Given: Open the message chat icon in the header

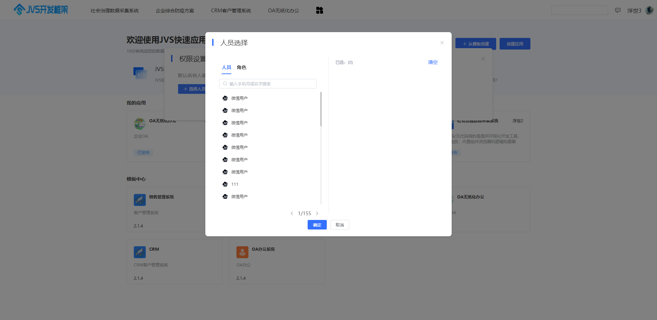Looking at the screenshot, I should 618,10.
